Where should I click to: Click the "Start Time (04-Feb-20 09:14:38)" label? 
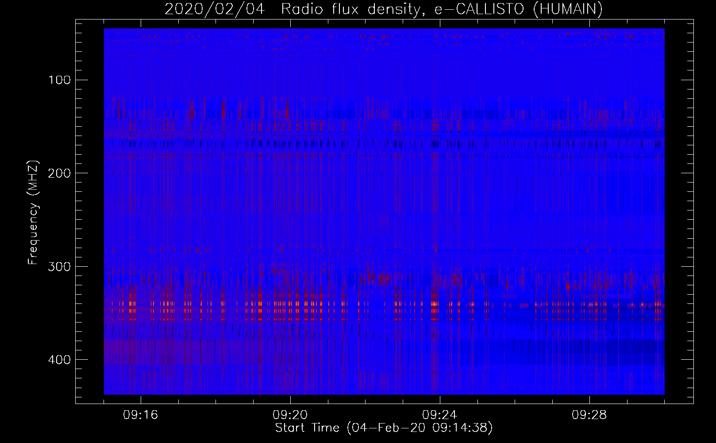click(x=384, y=428)
